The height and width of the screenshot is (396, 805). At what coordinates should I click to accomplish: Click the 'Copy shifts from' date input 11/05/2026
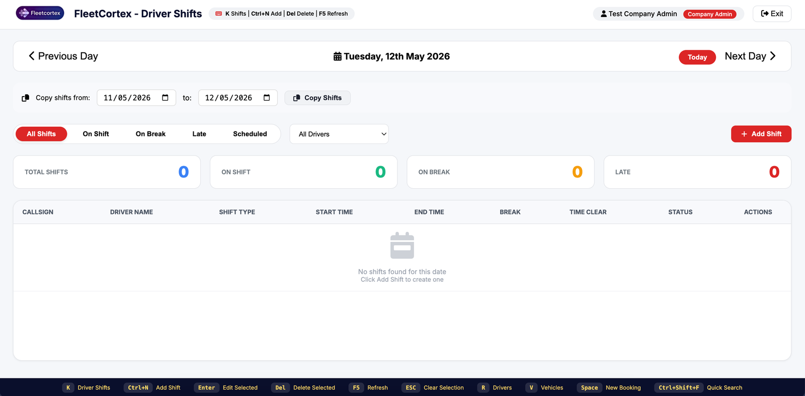pos(136,98)
